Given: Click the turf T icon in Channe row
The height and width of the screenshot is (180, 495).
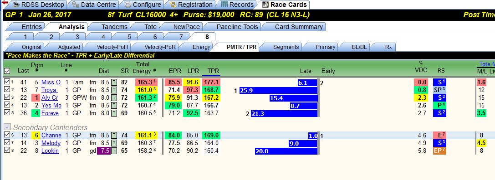Looking at the screenshot, I should [114, 136].
